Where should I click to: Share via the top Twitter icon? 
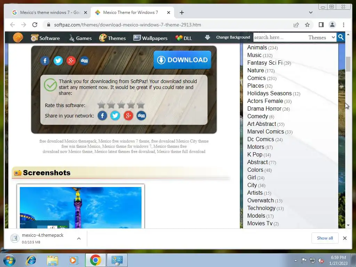(58, 60)
